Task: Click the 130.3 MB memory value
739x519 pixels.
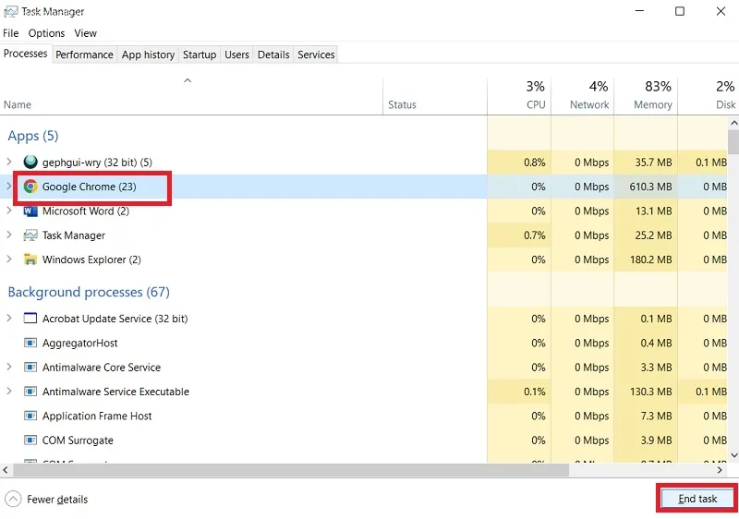Action: [x=651, y=392]
